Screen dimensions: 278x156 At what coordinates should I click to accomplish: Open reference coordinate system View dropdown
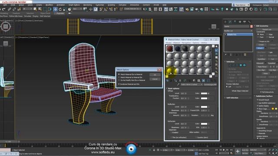77,9
